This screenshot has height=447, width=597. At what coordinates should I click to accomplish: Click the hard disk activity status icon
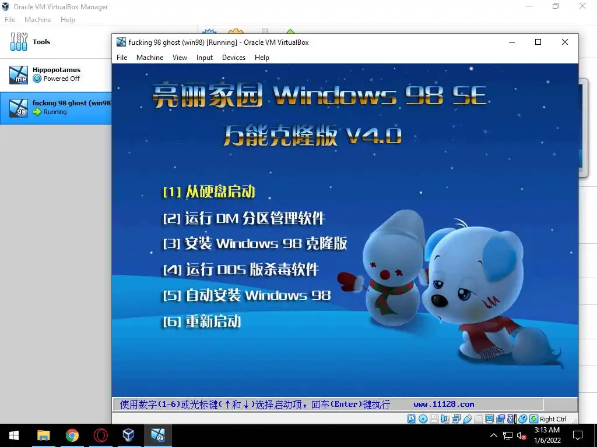411,419
